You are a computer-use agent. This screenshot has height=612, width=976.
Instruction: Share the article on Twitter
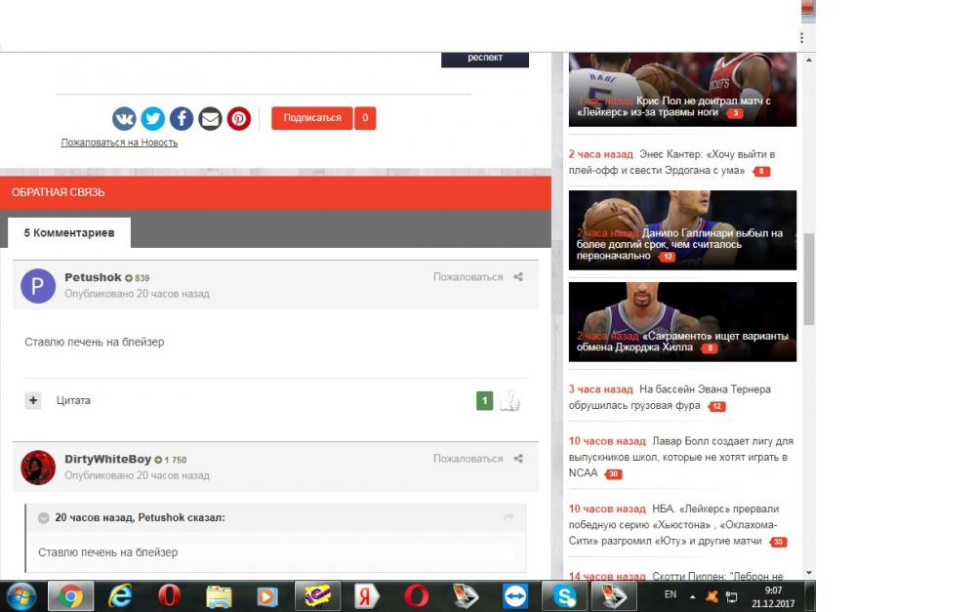(152, 119)
